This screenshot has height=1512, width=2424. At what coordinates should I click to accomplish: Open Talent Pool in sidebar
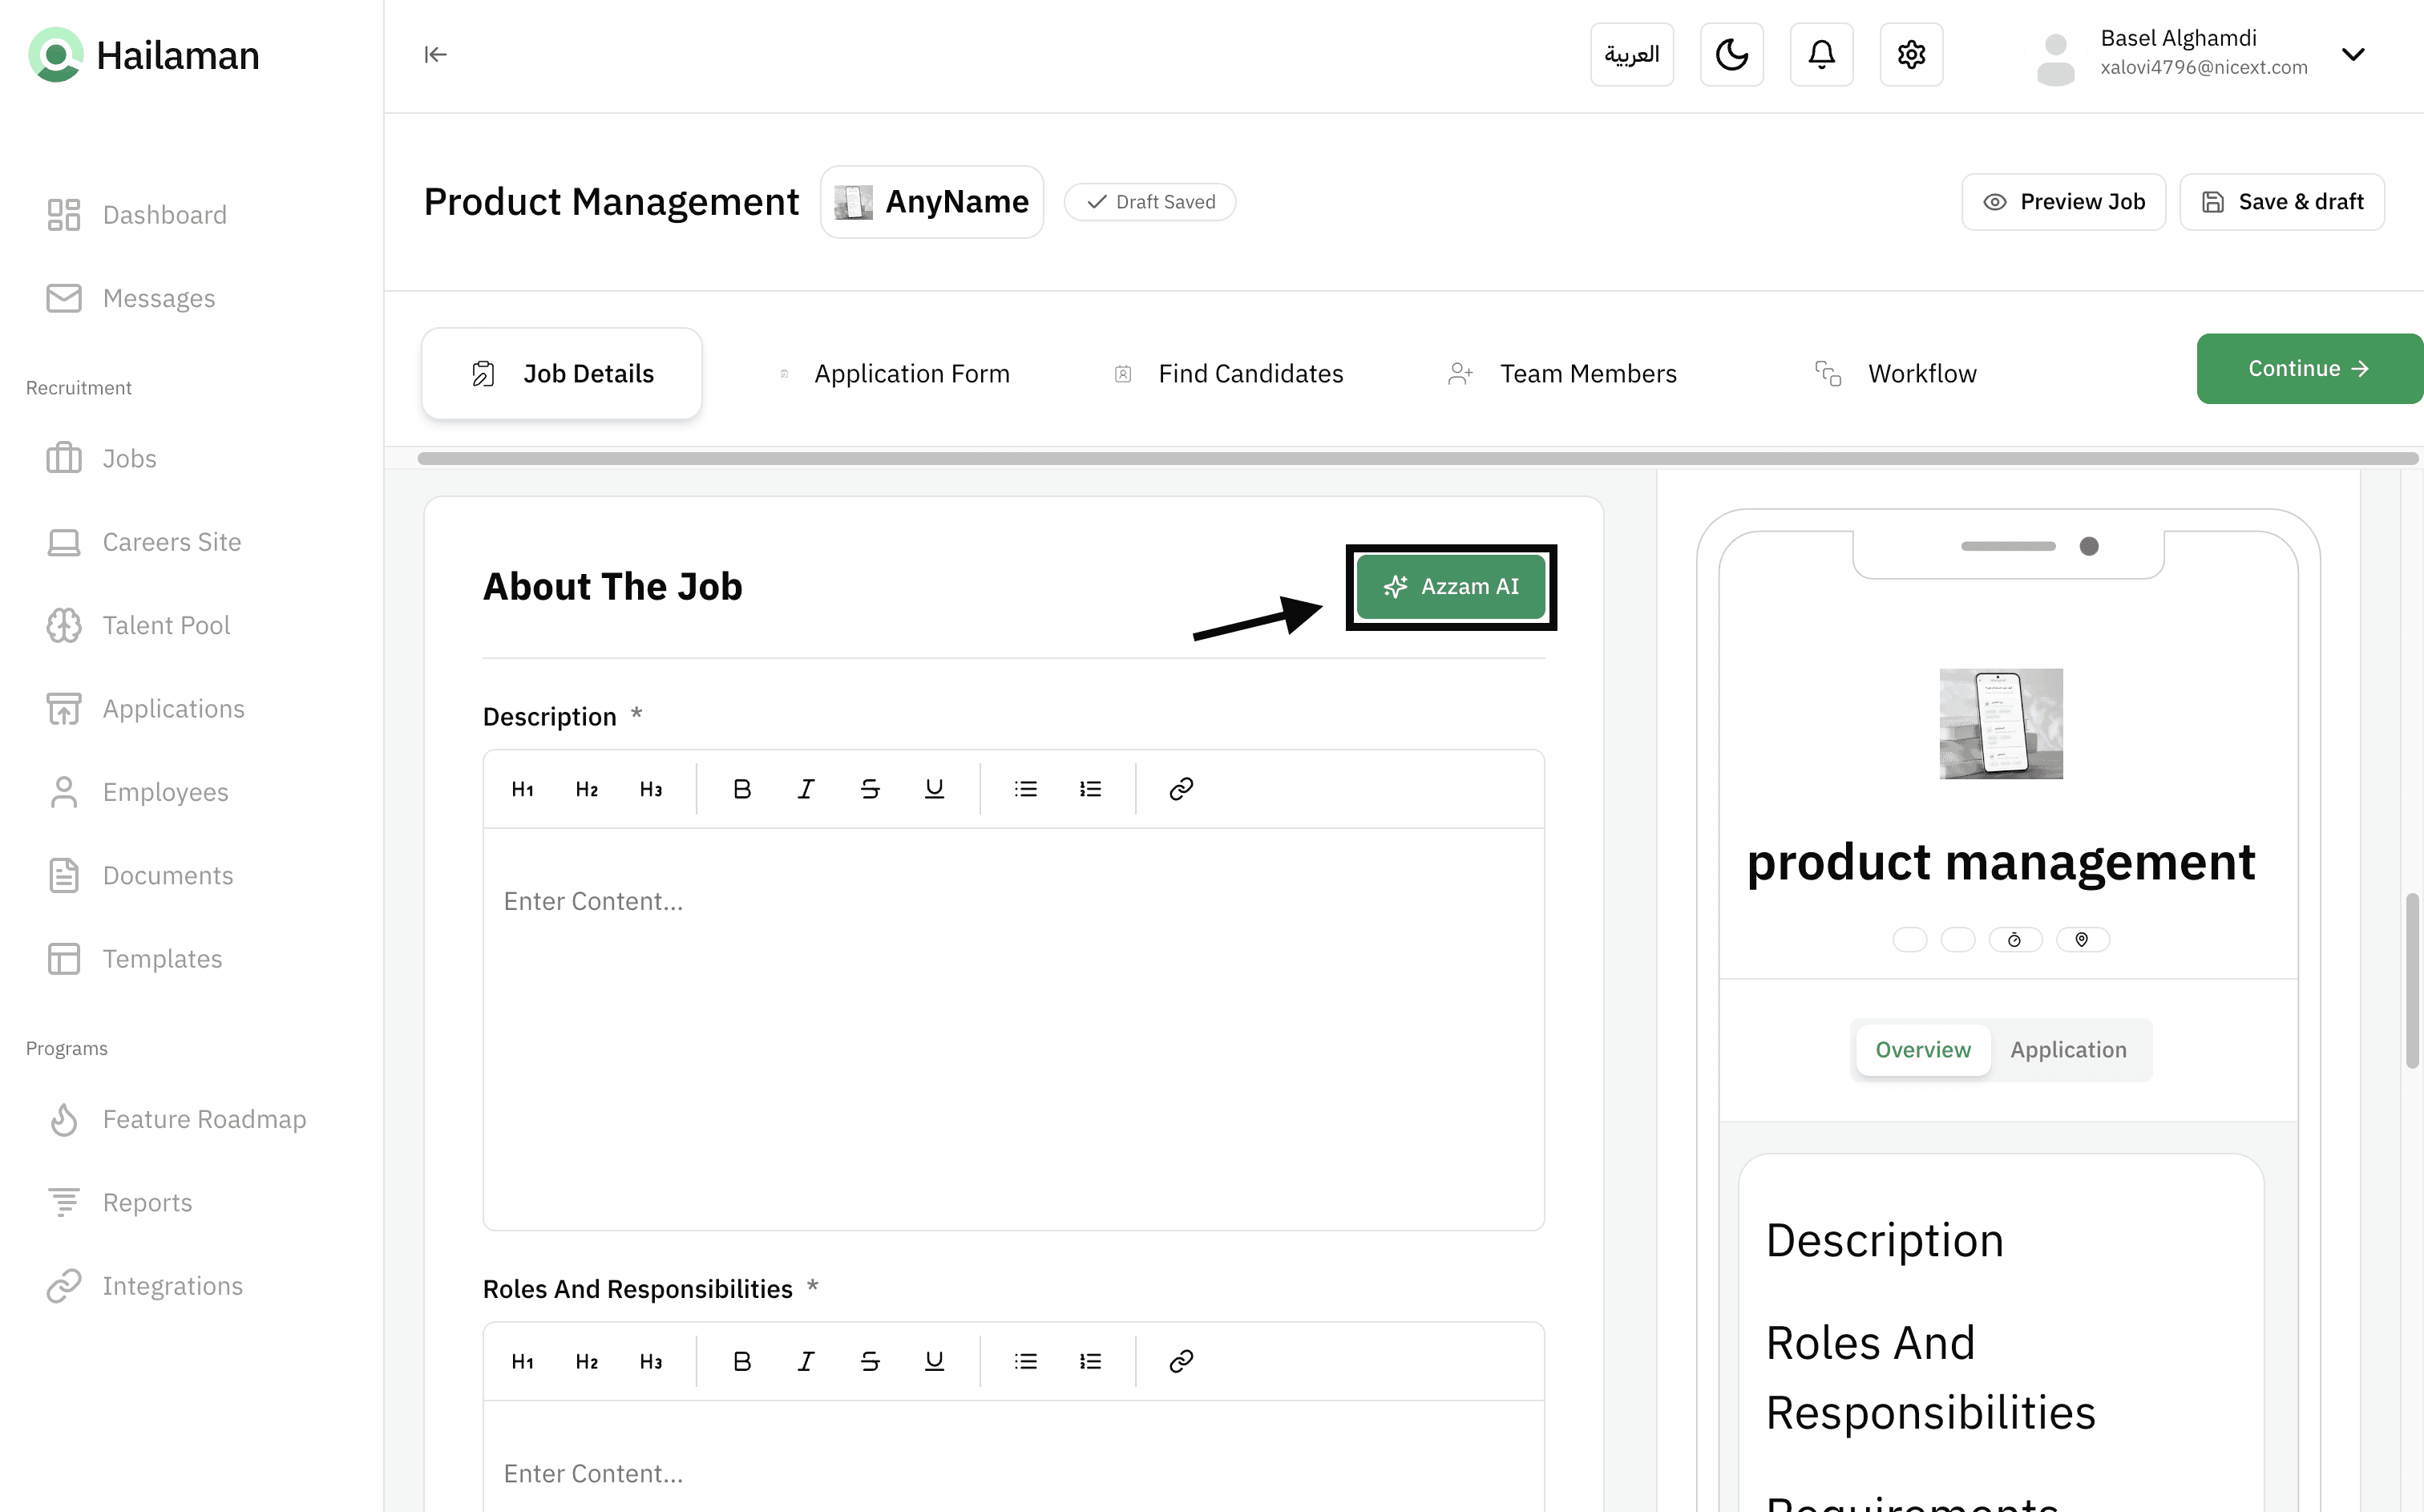pyautogui.click(x=166, y=625)
